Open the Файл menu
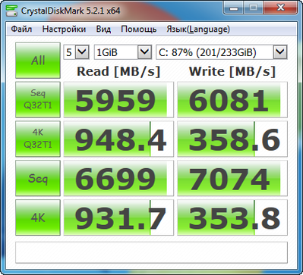The image size is (303, 275). 21,30
